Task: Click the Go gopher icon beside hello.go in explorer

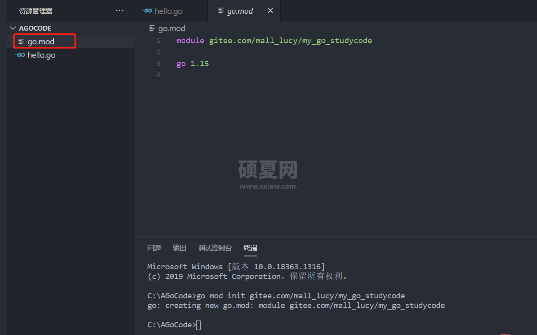Action: coord(20,55)
